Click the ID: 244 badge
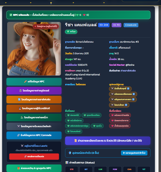The image size is (161, 172). [104, 25]
